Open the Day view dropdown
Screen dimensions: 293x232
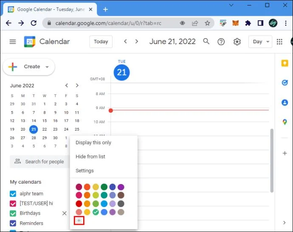tap(260, 42)
